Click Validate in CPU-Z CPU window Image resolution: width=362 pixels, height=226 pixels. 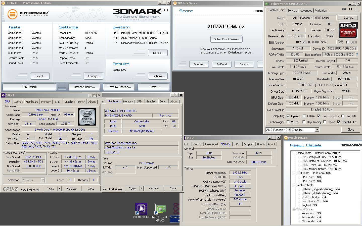point(72,189)
